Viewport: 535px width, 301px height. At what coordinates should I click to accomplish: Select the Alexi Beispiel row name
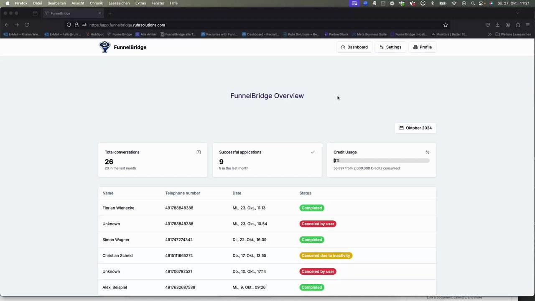pyautogui.click(x=115, y=287)
